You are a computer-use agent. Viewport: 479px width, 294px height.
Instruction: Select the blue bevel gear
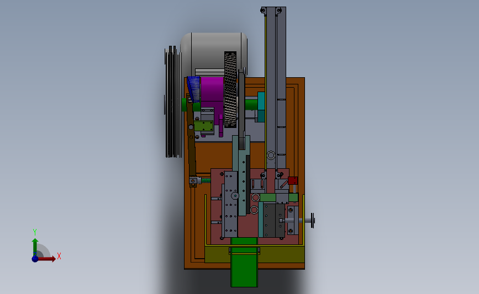[x=194, y=88]
